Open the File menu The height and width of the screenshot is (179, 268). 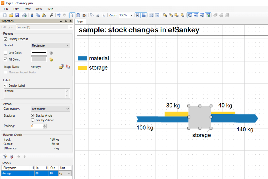coord(6,9)
